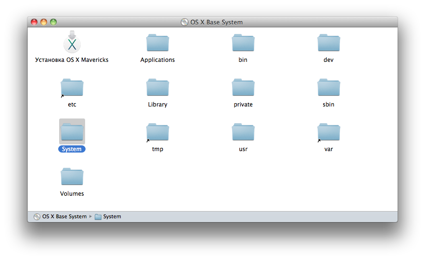Click the 'Applications' file name label
Viewport: 425px width, 260px height.
pyautogui.click(x=158, y=60)
